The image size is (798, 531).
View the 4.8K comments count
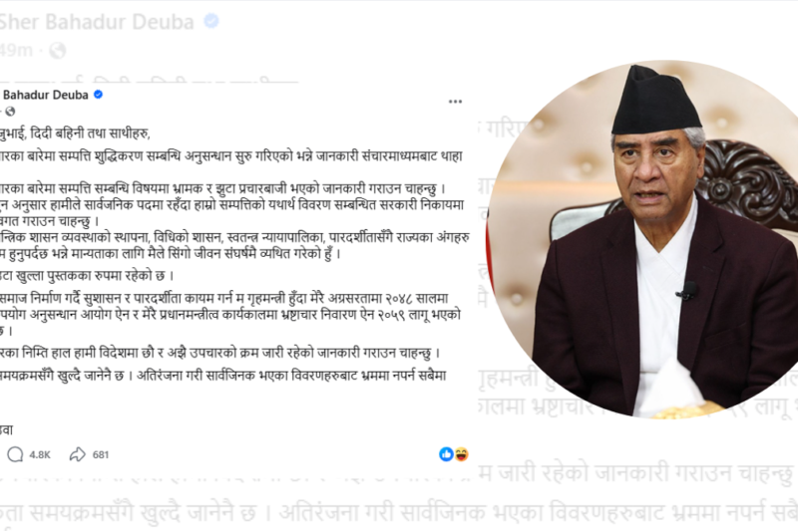[x=40, y=454]
